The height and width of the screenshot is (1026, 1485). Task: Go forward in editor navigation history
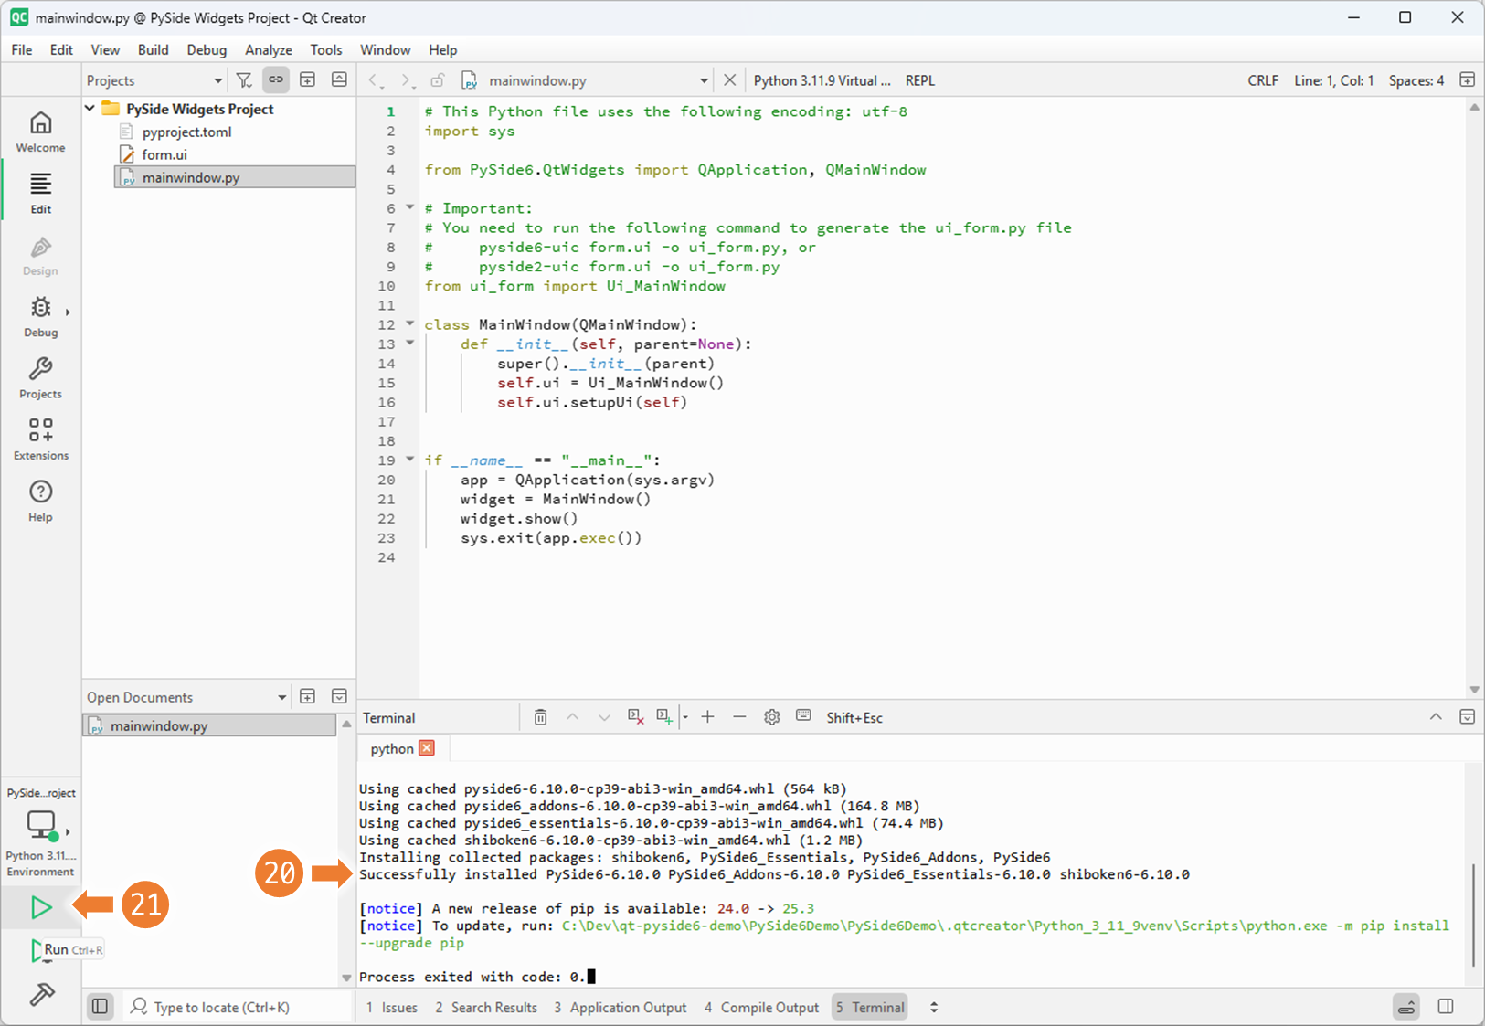[408, 80]
